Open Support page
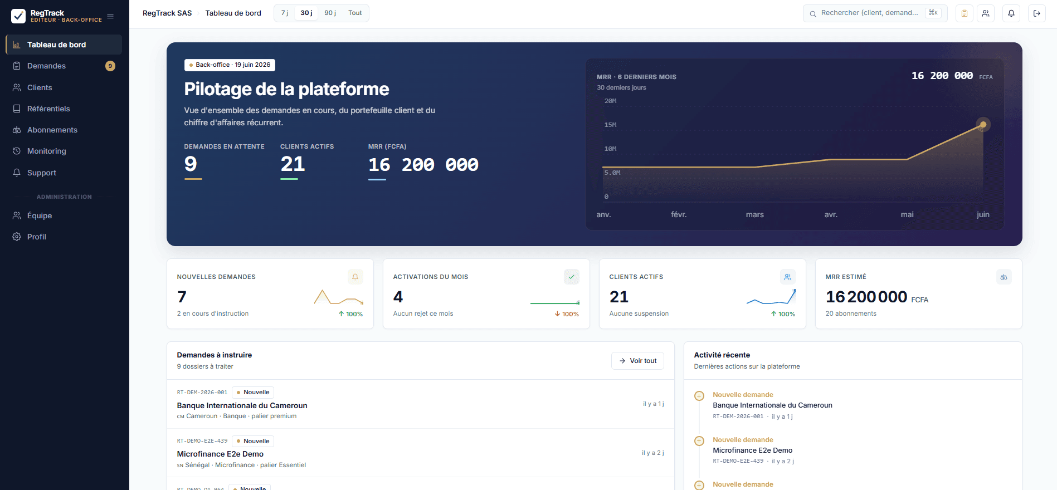Screen dimensions: 1057x490 [64, 173]
